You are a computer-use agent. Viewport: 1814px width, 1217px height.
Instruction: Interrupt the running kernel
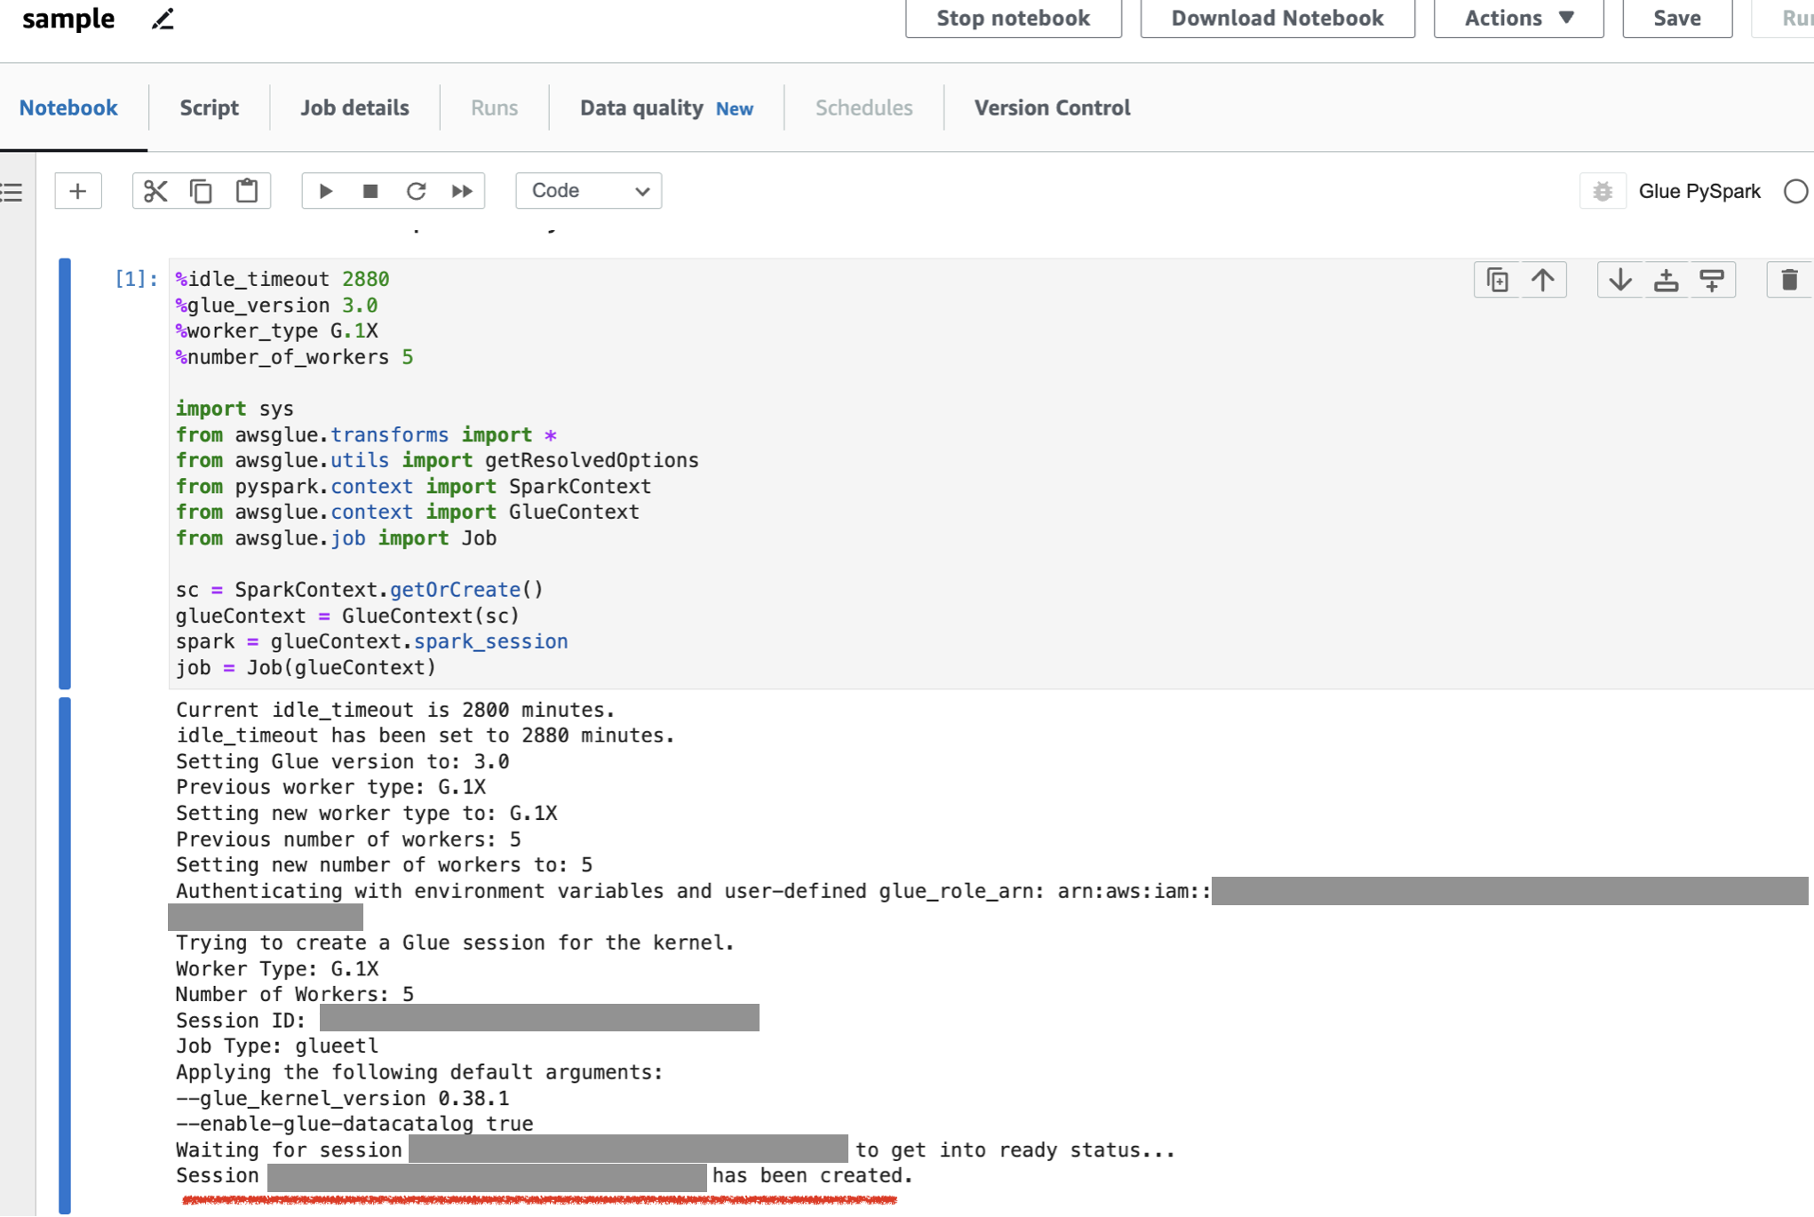click(x=370, y=191)
